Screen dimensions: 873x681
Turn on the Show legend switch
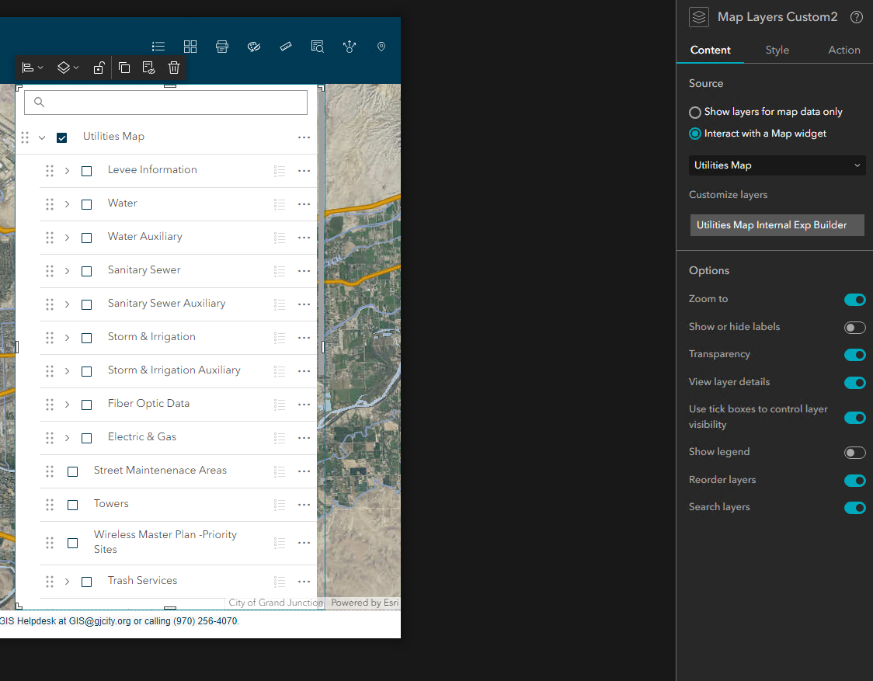[854, 453]
